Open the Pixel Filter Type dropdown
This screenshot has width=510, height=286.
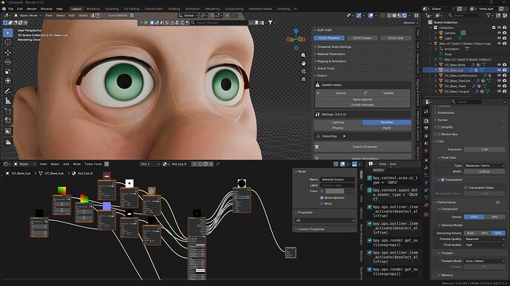point(484,166)
